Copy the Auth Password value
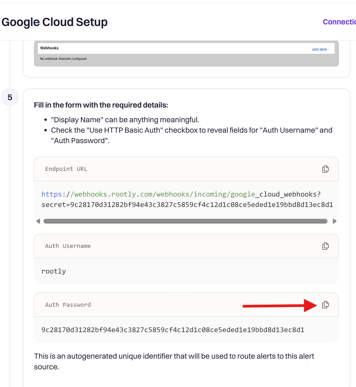This screenshot has width=356, height=387. (x=325, y=305)
